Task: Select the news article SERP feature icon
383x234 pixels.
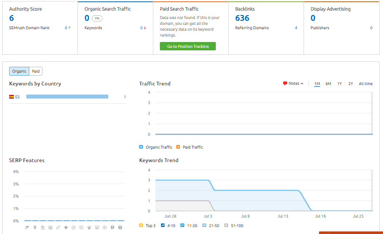Action: 43,227
